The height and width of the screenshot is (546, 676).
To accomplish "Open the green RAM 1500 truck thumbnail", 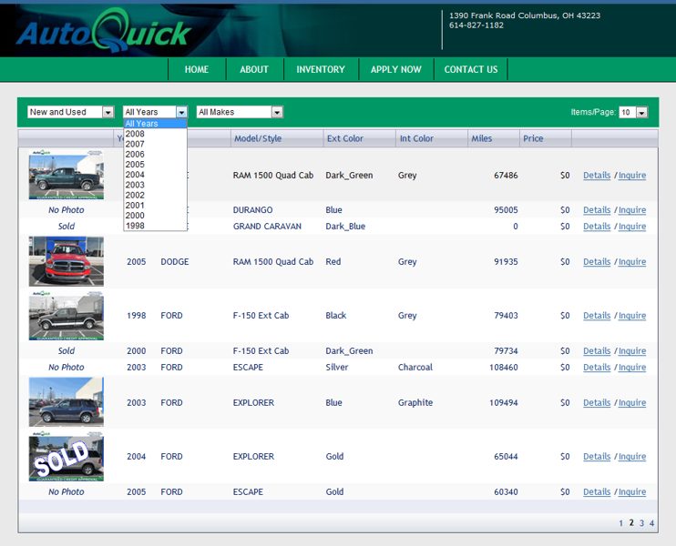I will [x=67, y=175].
